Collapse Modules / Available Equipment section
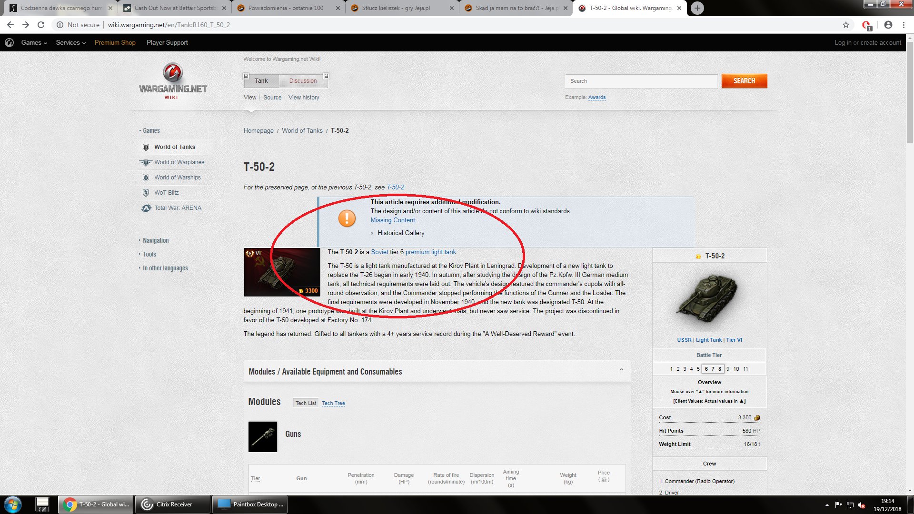The width and height of the screenshot is (914, 514). pyautogui.click(x=621, y=370)
